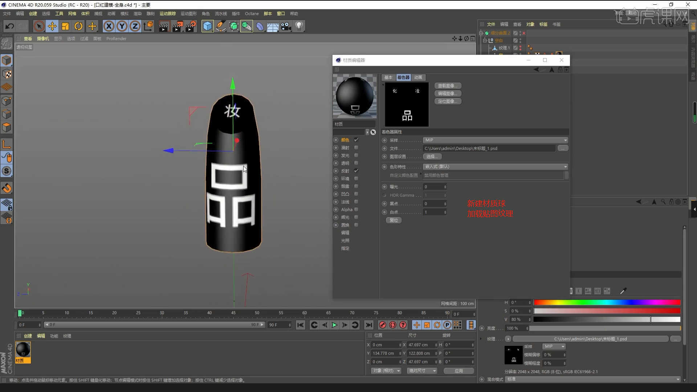The image size is (697, 392).
Task: Add a Floor environment object
Action: click(x=273, y=26)
